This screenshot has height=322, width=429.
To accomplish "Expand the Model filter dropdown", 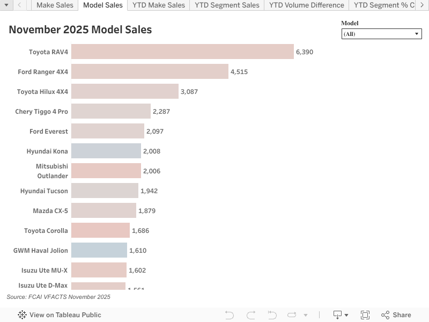I will [x=382, y=34].
